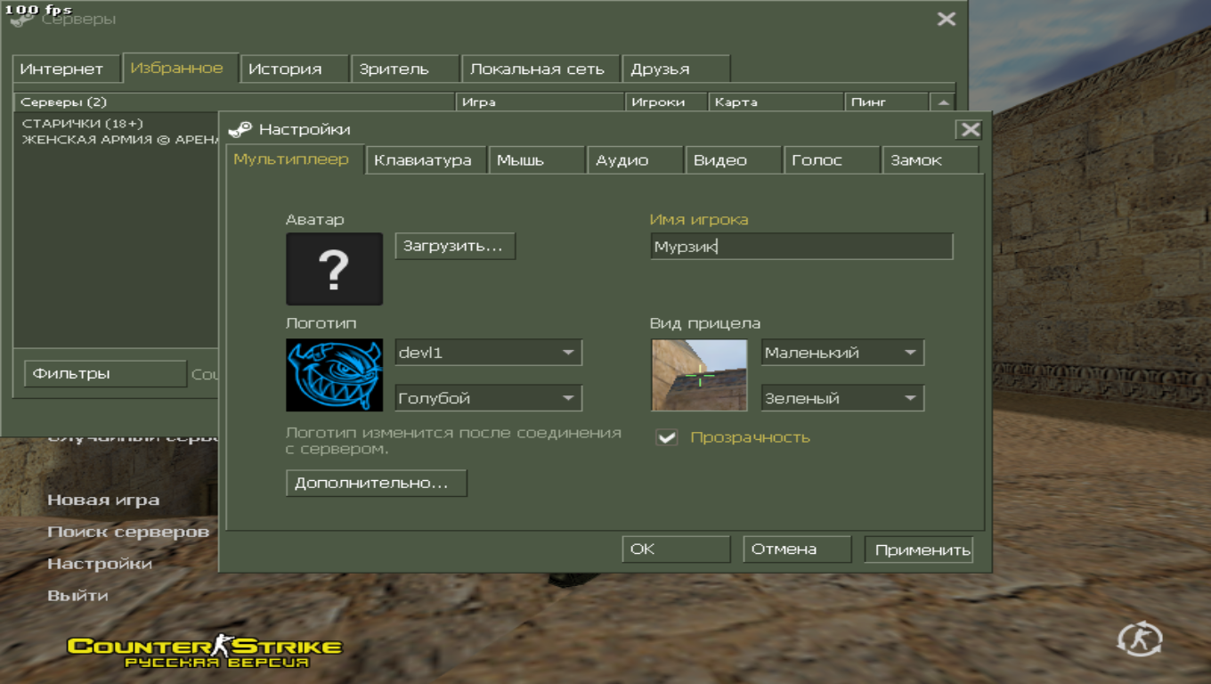Screen dimensions: 1211x684
Task: Open the Зеленый crosshair color dropdown
Action: pyautogui.click(x=842, y=398)
